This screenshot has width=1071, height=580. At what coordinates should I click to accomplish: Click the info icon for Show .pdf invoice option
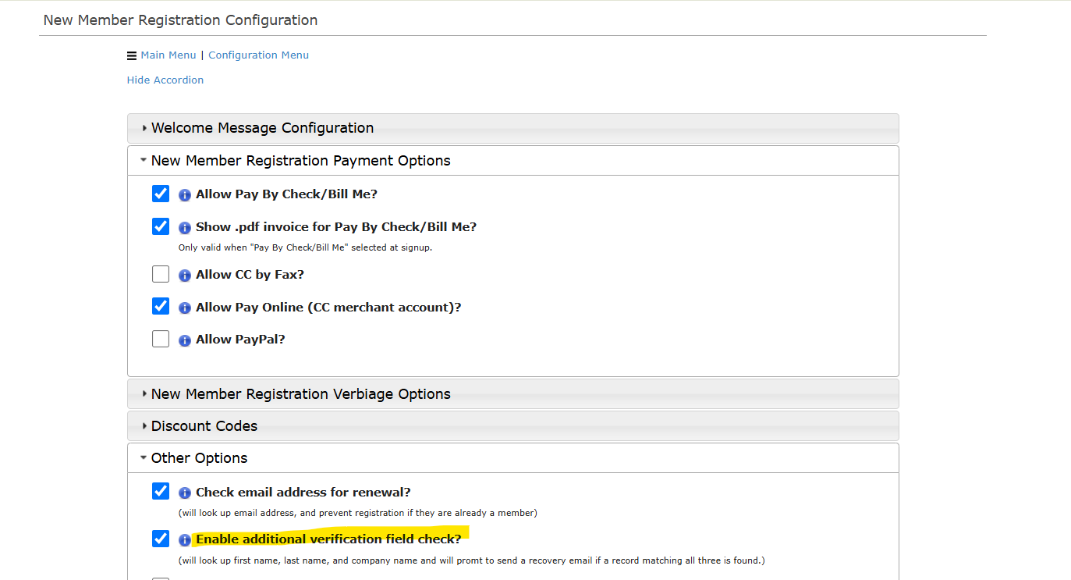coord(184,226)
